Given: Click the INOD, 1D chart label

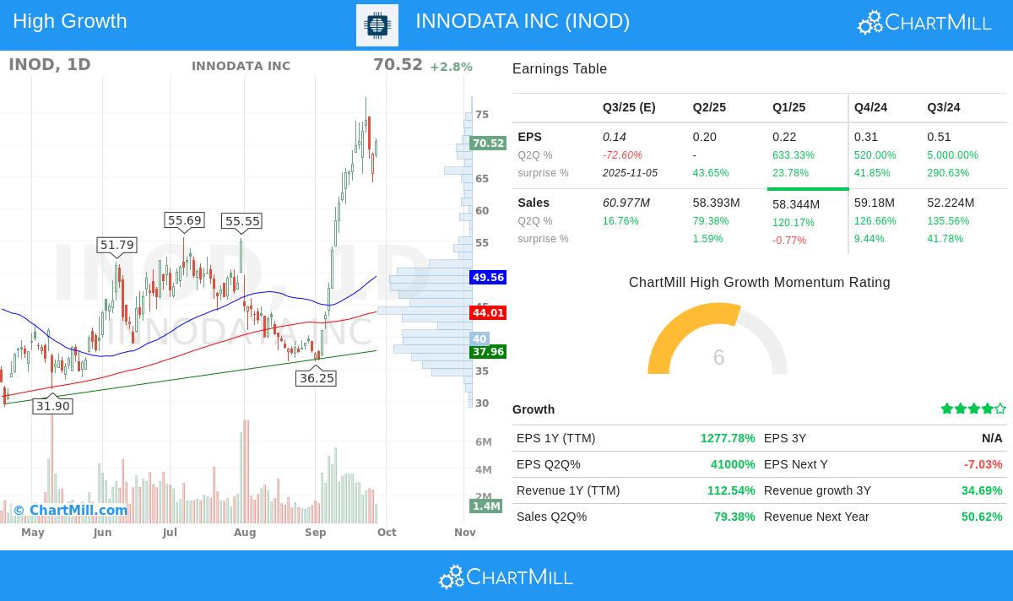Looking at the screenshot, I should click(50, 65).
